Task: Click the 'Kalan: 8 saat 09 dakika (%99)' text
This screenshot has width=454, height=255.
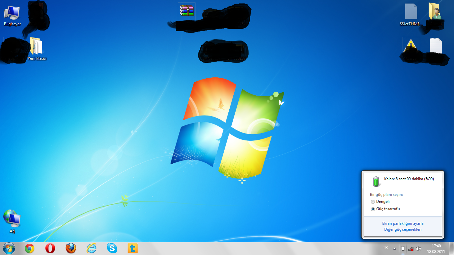Action: tap(409, 179)
